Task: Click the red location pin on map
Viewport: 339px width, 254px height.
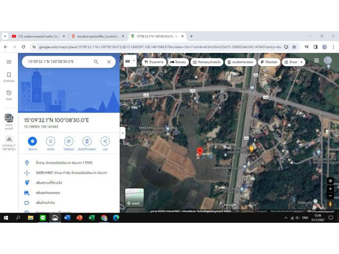Action: click(x=200, y=151)
